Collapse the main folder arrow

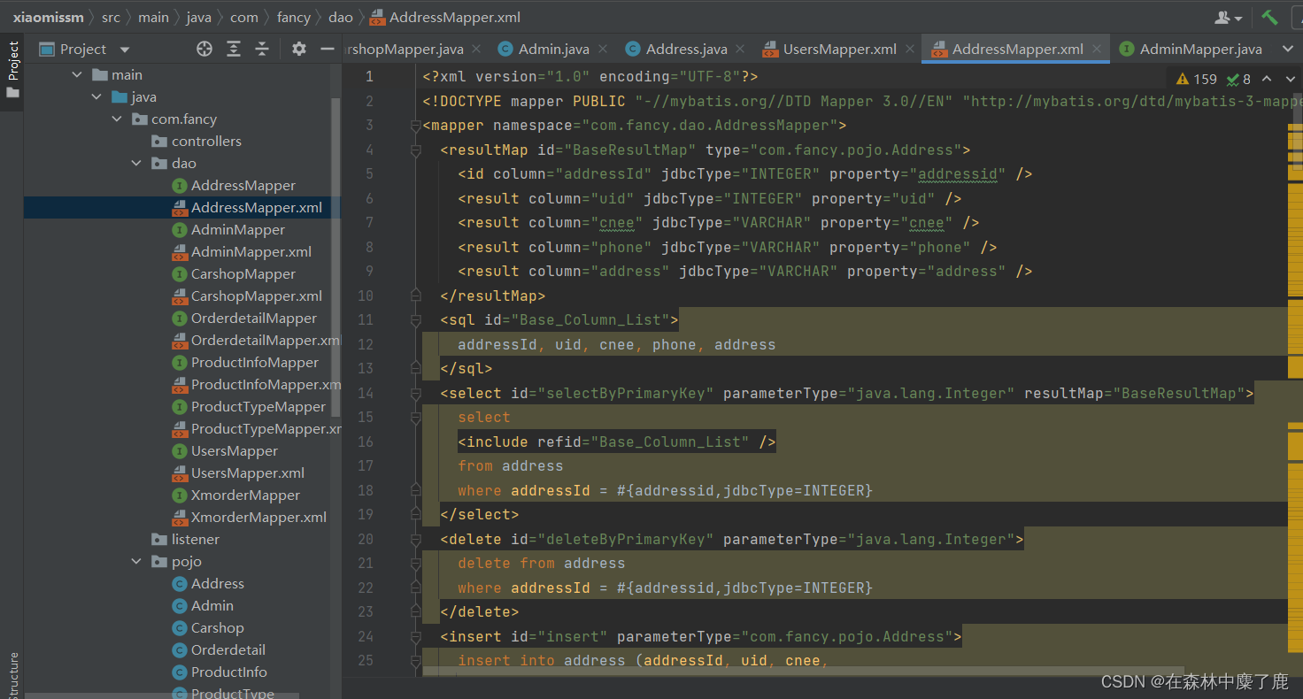tap(77, 75)
